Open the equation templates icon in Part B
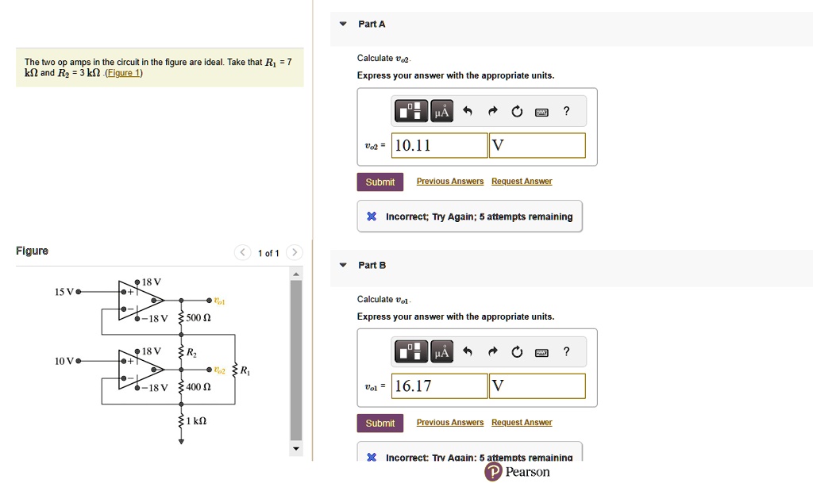Viewport: 813px width, 487px height. click(x=410, y=351)
